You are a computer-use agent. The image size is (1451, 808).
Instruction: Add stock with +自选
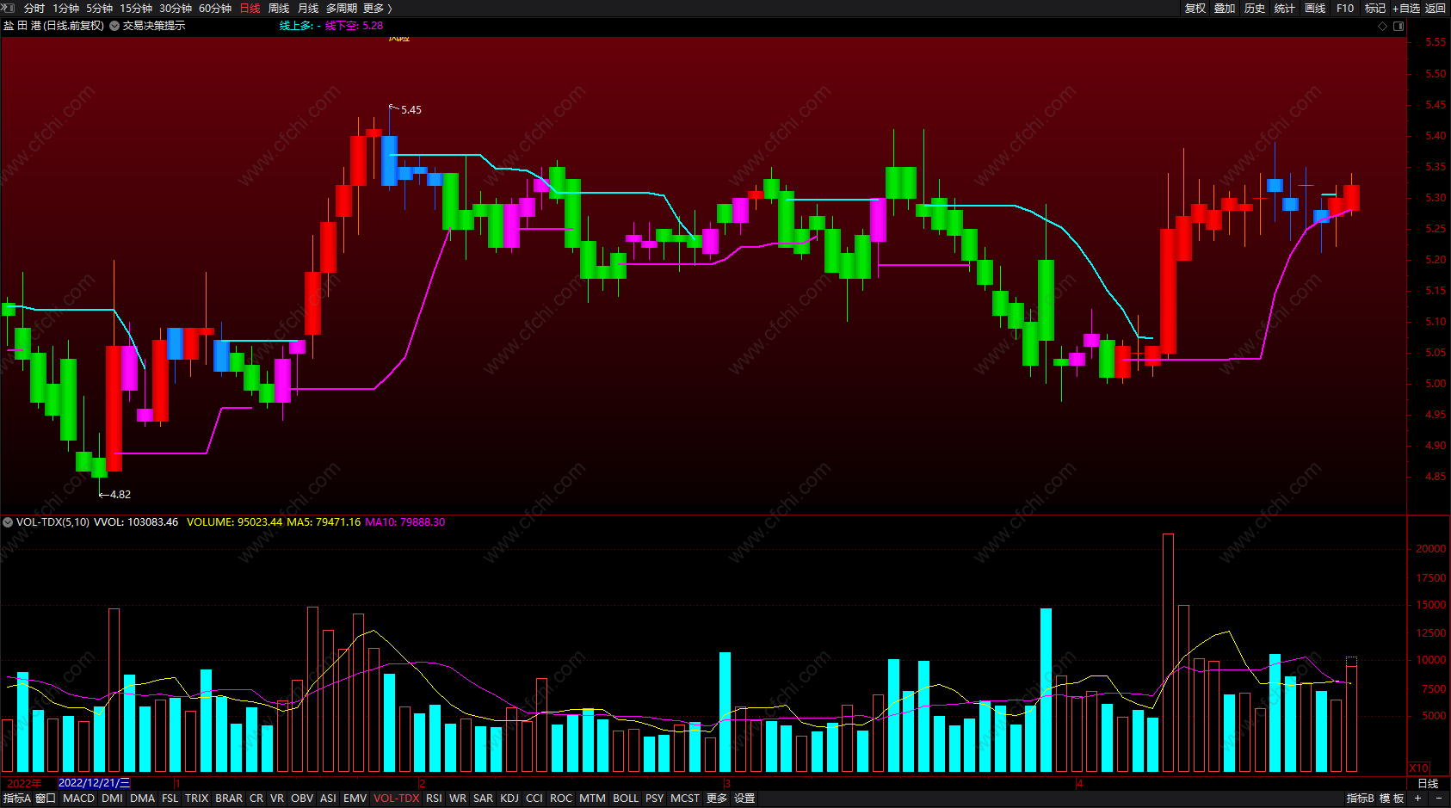[x=1406, y=8]
